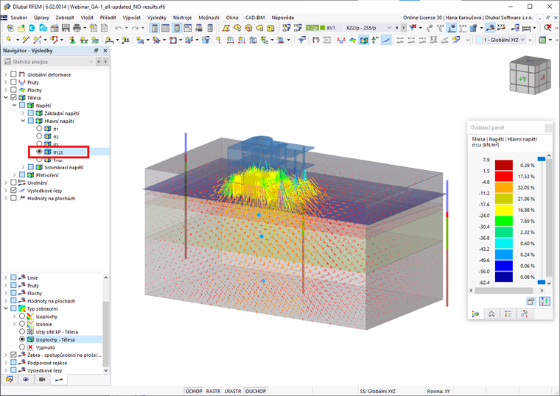Image resolution: width=560 pixels, height=396 pixels.
Task: Toggle the ÚCHOP status bar button
Action: (x=194, y=391)
